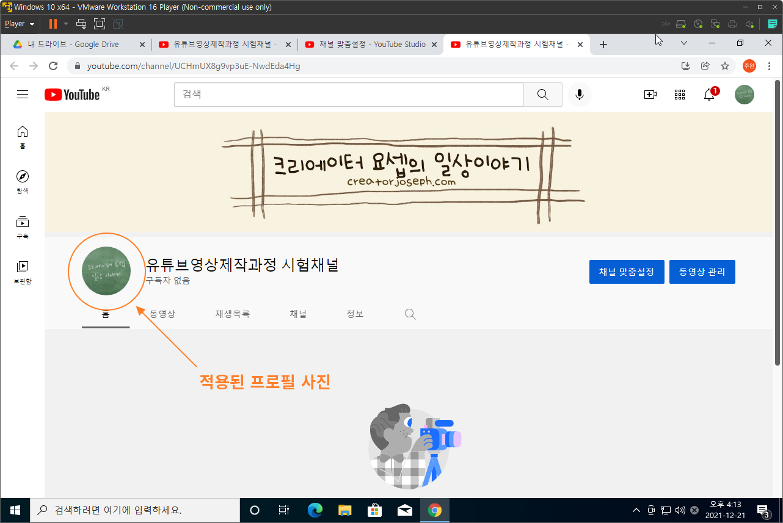Image resolution: width=783 pixels, height=523 pixels.
Task: Click the 구독자 없음 text
Action: 167,281
